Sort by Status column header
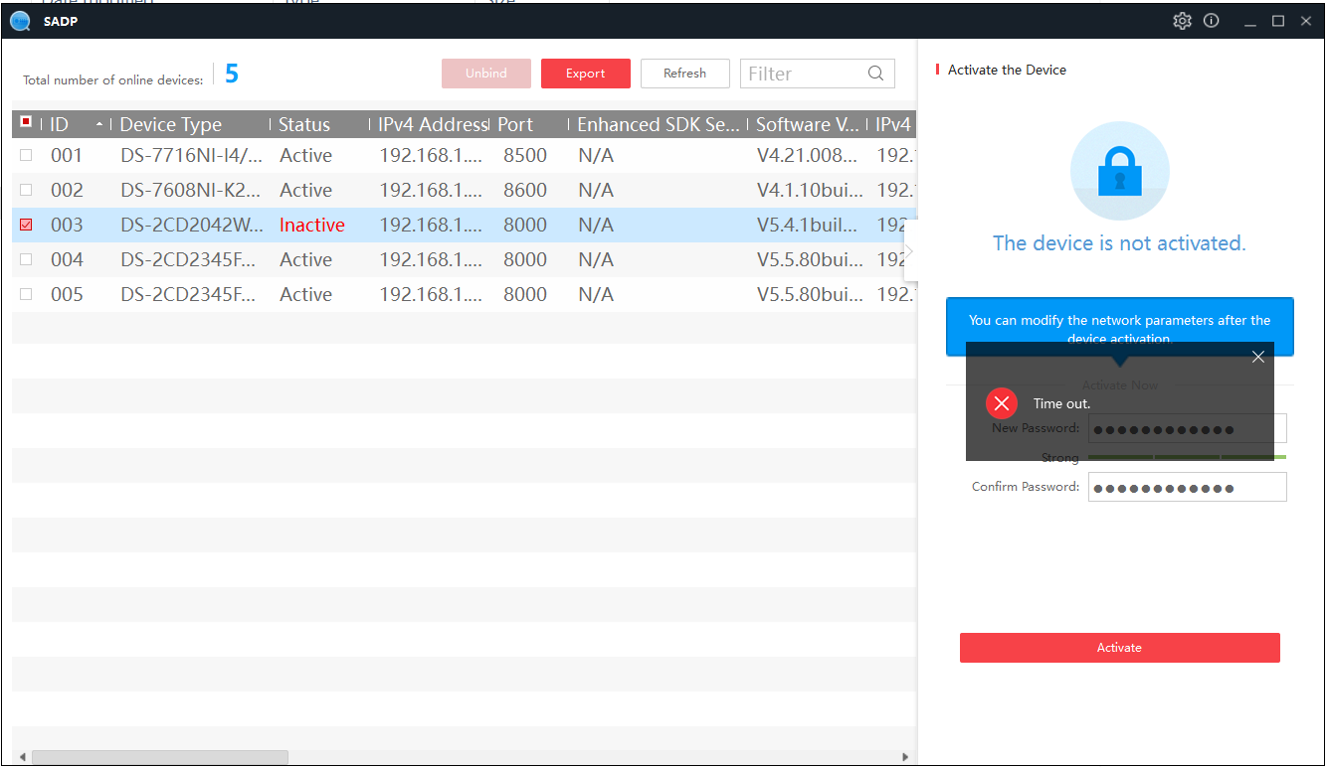 click(x=304, y=124)
